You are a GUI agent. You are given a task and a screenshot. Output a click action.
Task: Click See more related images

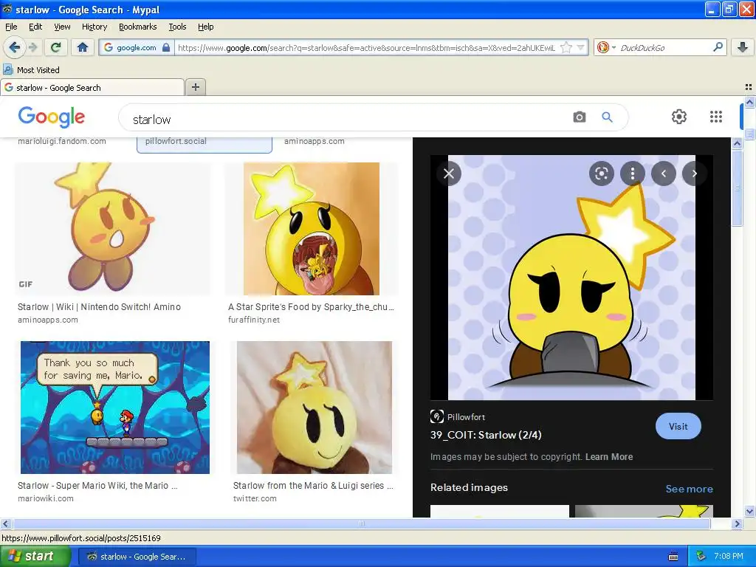[689, 489]
